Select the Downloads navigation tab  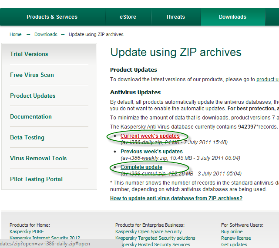pyautogui.click(x=232, y=17)
